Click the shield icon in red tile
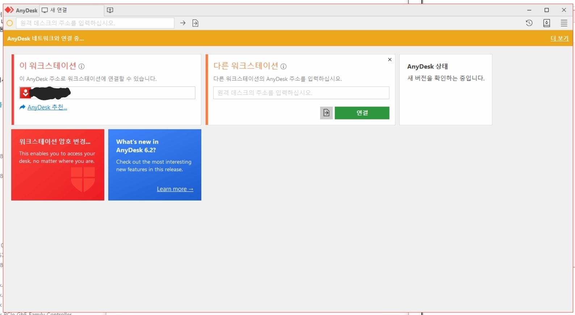575x315 pixels. 83,179
